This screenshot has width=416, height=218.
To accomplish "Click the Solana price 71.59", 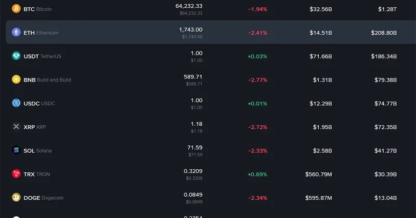I will click(x=194, y=147).
